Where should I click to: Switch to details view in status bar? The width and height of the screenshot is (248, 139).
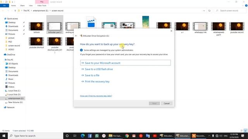(x=242, y=131)
